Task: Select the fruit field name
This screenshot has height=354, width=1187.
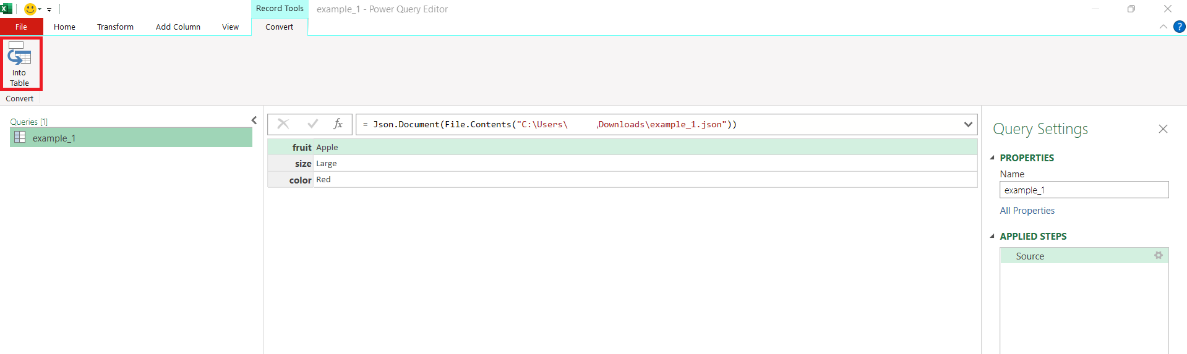Action: tap(302, 147)
